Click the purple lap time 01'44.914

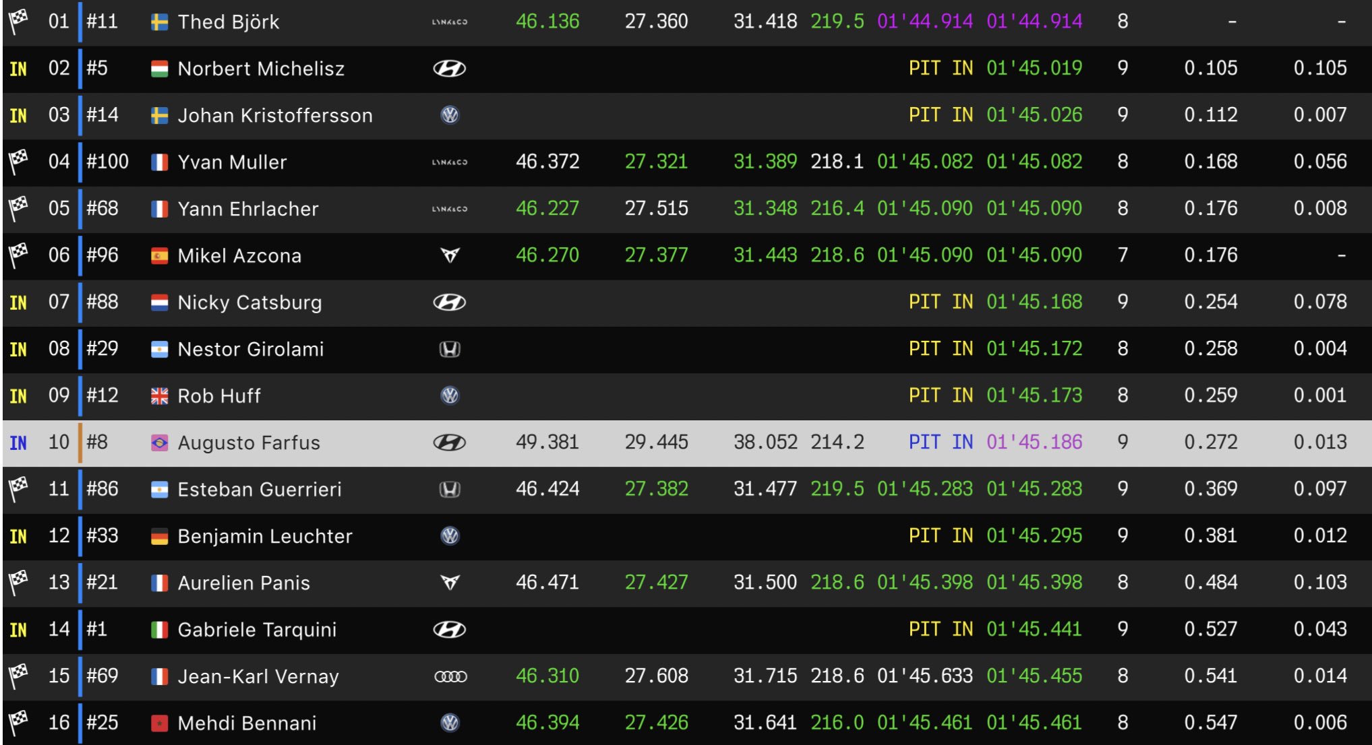(924, 22)
